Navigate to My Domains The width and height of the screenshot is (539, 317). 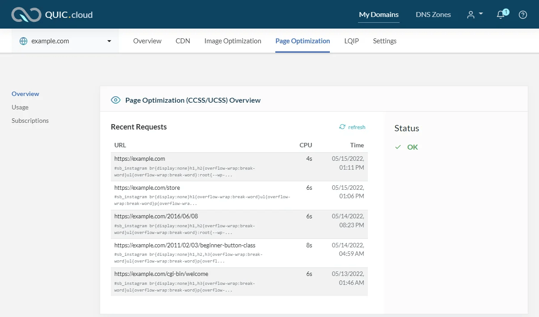coord(379,14)
